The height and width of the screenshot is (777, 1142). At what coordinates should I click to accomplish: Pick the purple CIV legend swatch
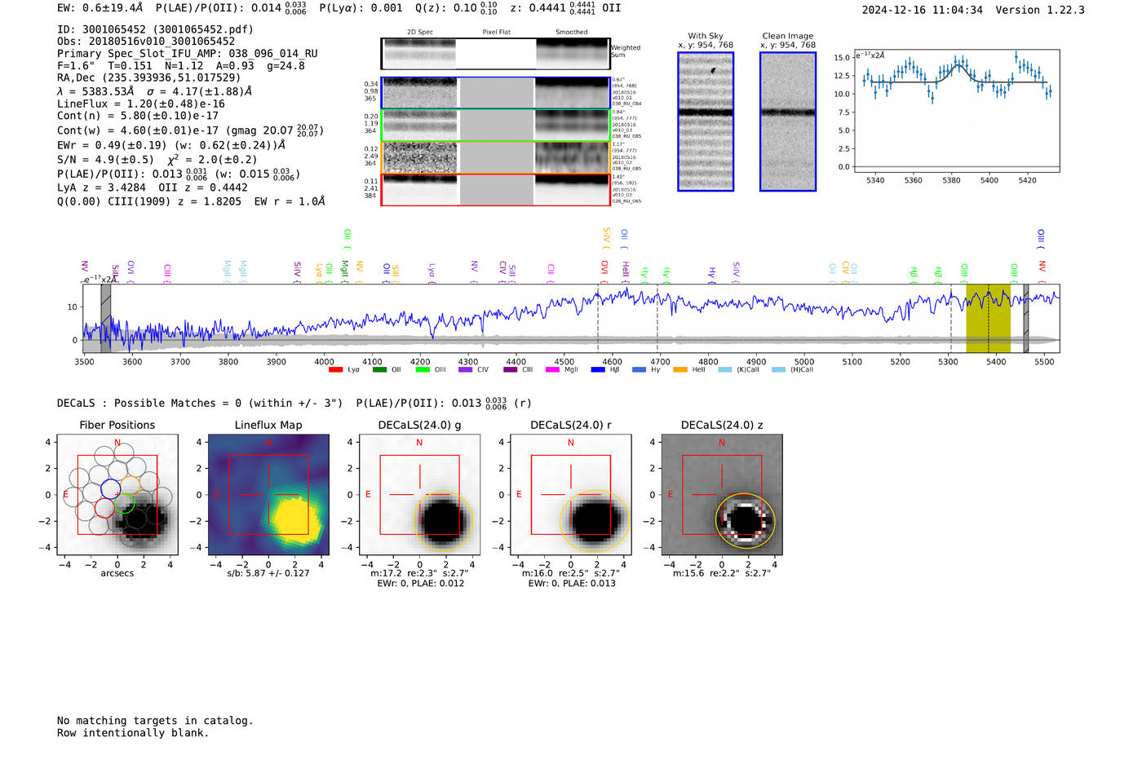click(466, 370)
